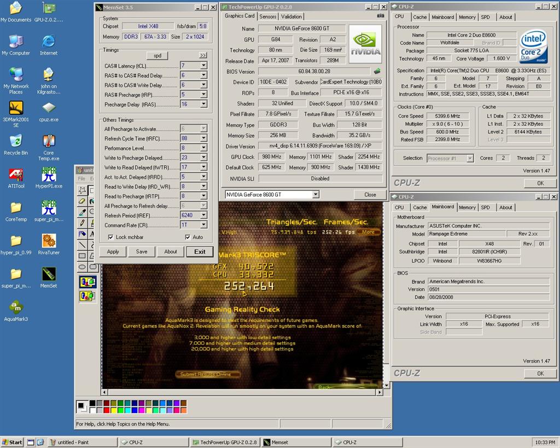
Task: Toggle the Lock mchbar checkbox in MemSet
Action: point(110,237)
